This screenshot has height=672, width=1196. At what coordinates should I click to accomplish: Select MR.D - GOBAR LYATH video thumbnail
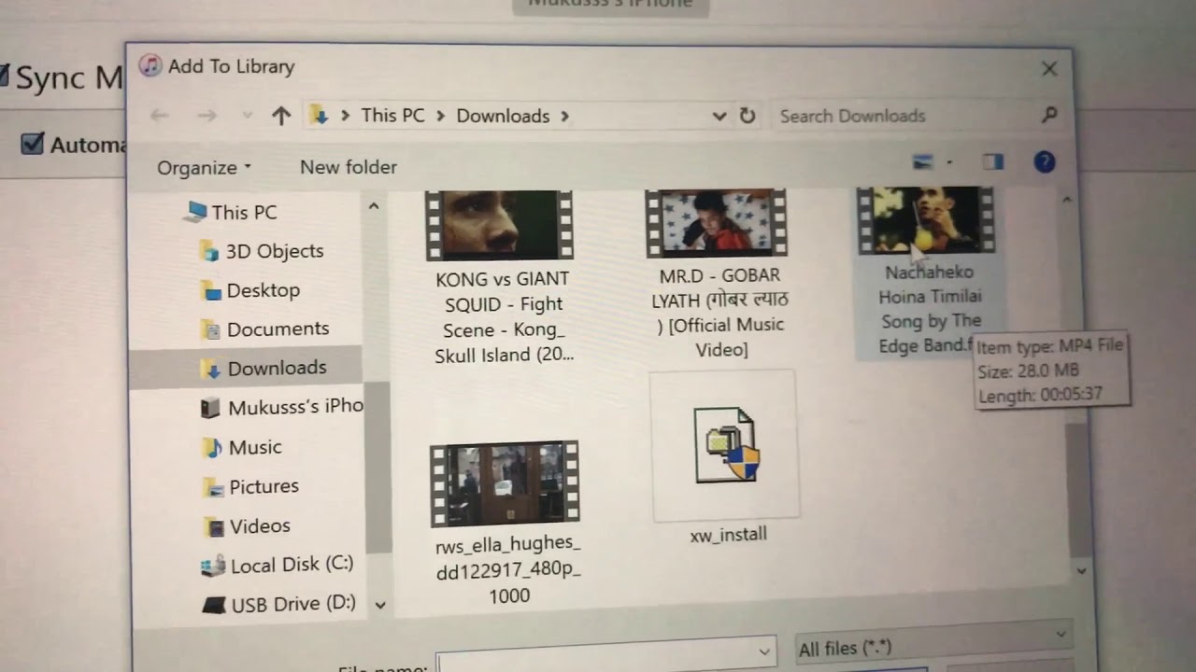[x=717, y=222]
